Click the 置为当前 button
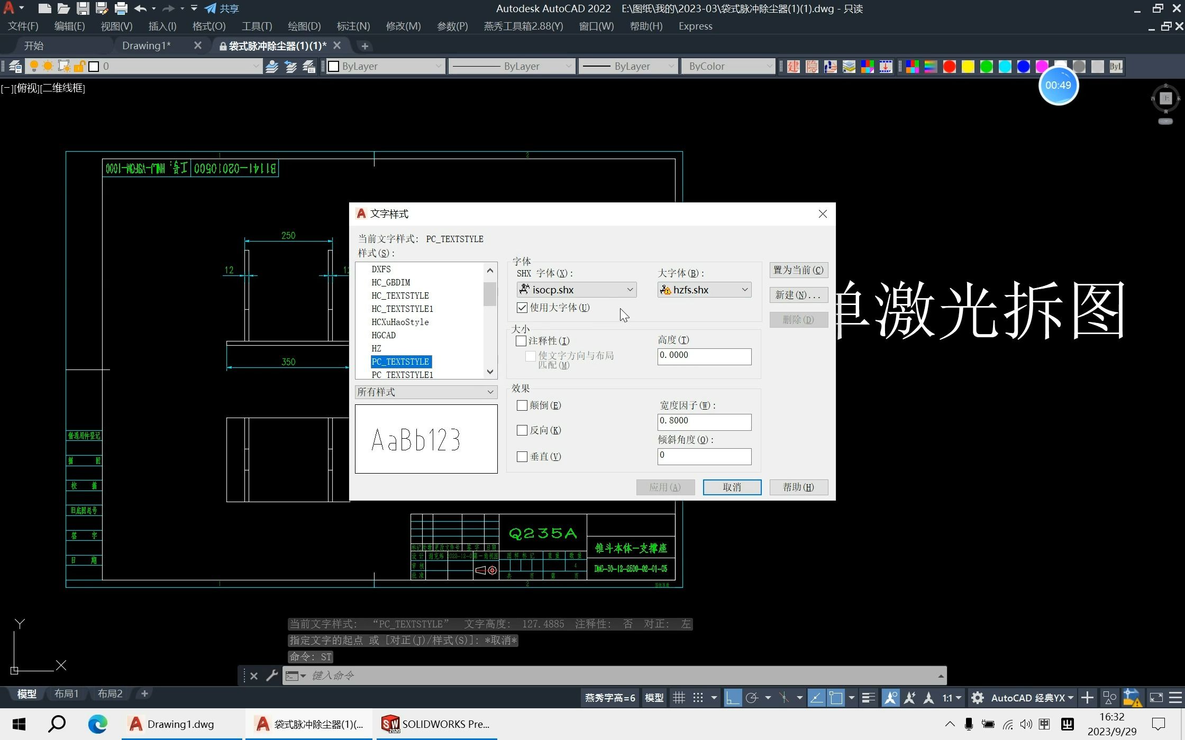Viewport: 1185px width, 740px height. [798, 270]
